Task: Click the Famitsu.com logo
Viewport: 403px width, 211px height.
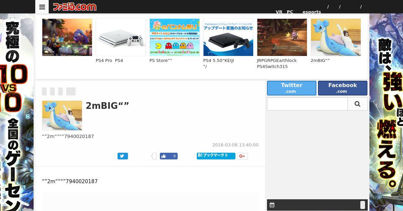Action: coord(75,7)
